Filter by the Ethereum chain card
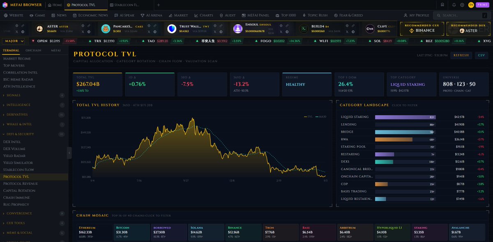 pos(94,233)
